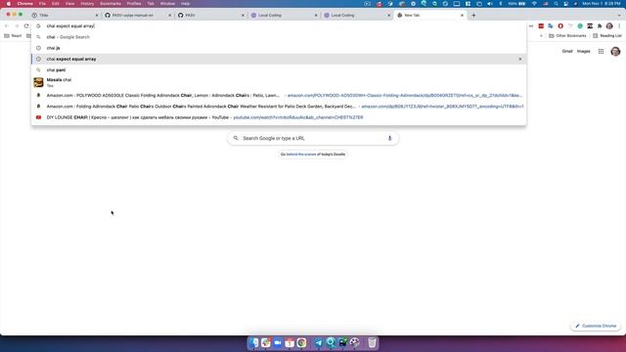Screen dimensions: 626x352
Task: Click the volume icon in the menu bar
Action: [x=490, y=4]
